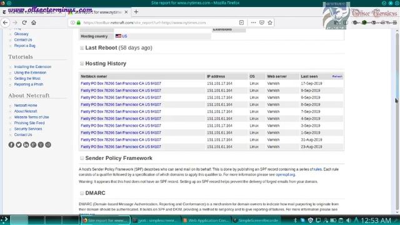Viewport: 400px width, 225px height.
Task: Close the Site report tab
Action: point(126,12)
